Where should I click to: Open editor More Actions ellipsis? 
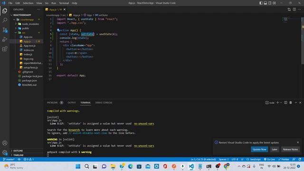point(300,9)
